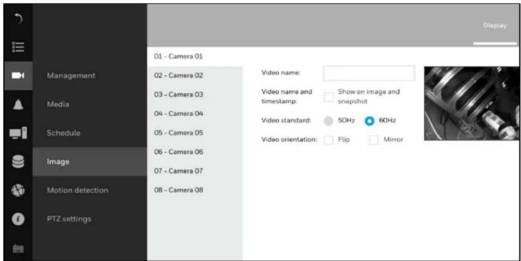Image resolution: width=521 pixels, height=261 pixels.
Task: Open the monitor display sidebar icon
Action: point(18,133)
